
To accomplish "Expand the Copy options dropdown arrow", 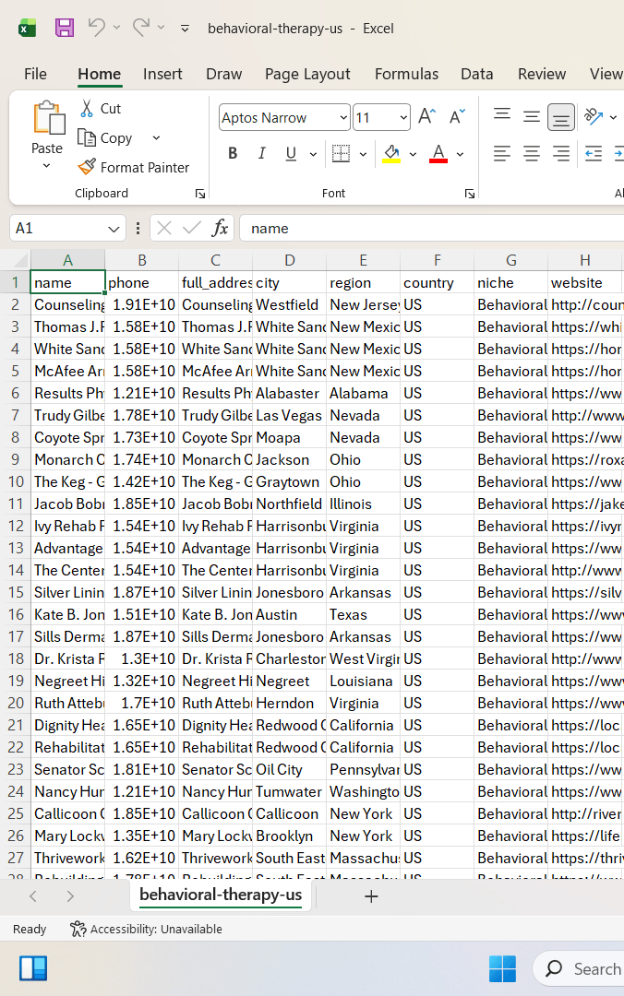I will click(157, 137).
